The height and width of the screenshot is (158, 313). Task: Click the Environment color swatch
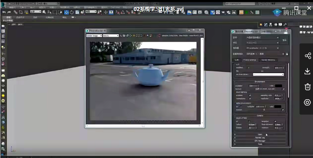[x=278, y=86]
